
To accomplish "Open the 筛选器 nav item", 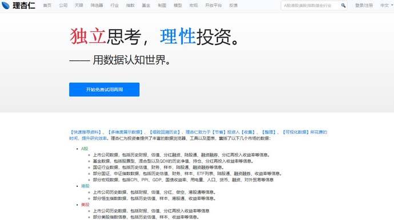I will [x=97, y=5].
